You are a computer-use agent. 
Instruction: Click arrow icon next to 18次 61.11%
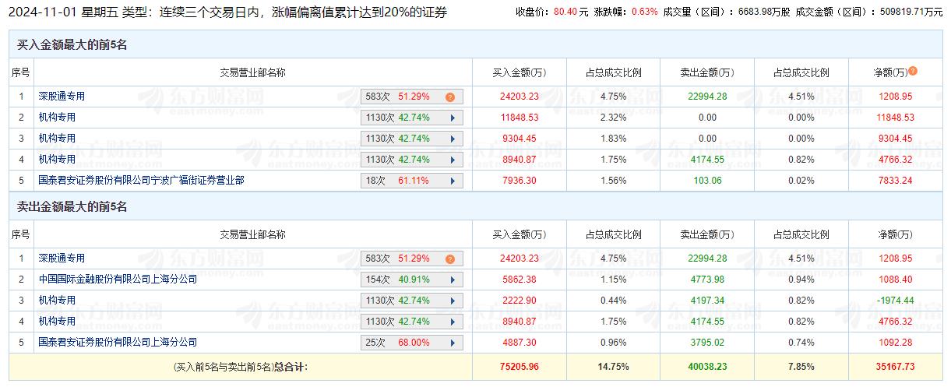coord(451,181)
